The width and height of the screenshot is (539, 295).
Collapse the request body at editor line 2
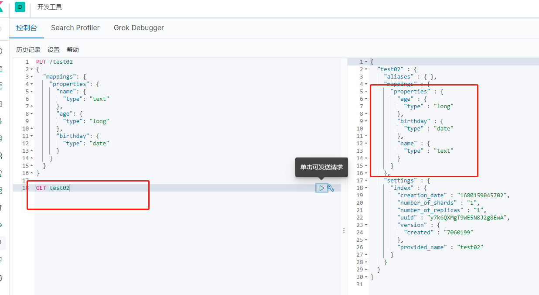point(32,69)
